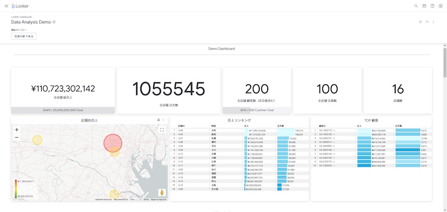This screenshot has height=212, width=447.
Task: Click the alert bell on 店舗別売上 tile
Action: (159, 120)
